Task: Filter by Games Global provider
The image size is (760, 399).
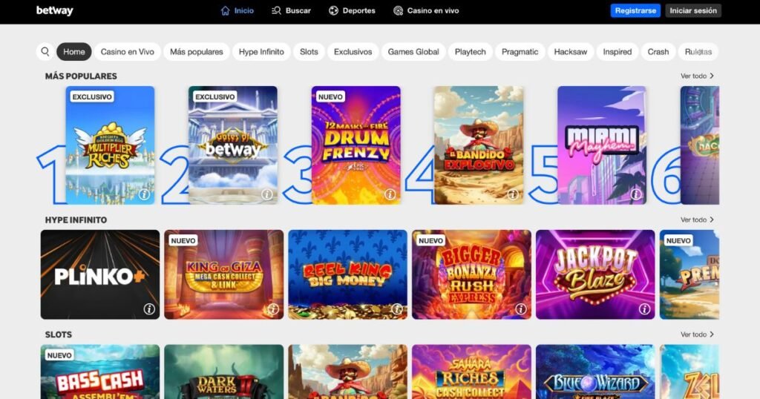Action: [413, 51]
